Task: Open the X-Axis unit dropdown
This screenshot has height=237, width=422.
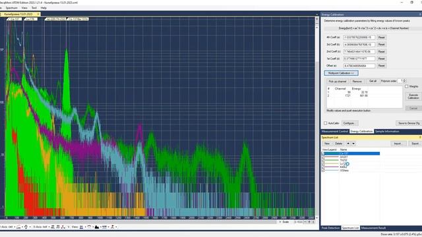Action: tap(49, 227)
